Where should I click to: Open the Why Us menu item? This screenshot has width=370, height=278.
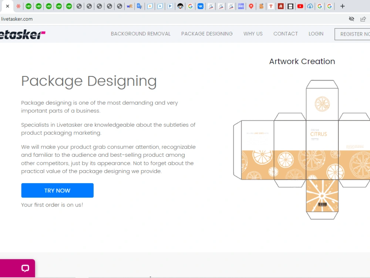click(x=253, y=34)
